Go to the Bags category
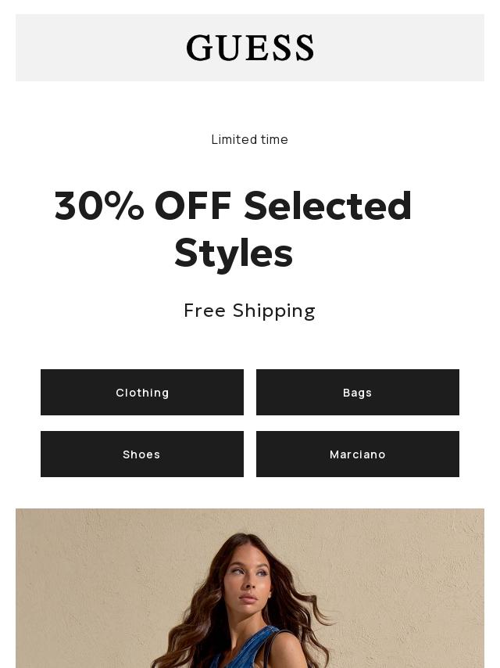 358,393
